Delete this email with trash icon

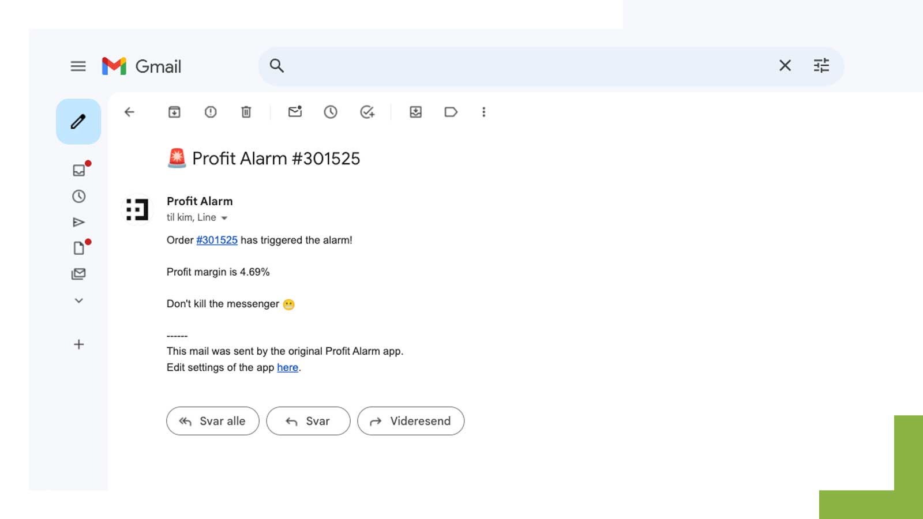(x=246, y=112)
